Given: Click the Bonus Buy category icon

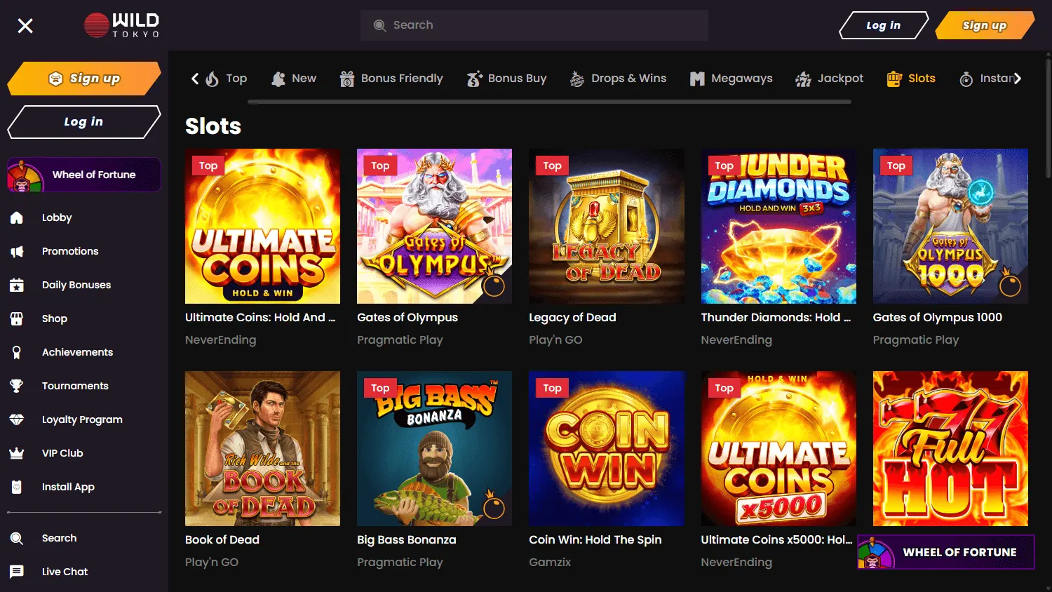Looking at the screenshot, I should tap(474, 79).
